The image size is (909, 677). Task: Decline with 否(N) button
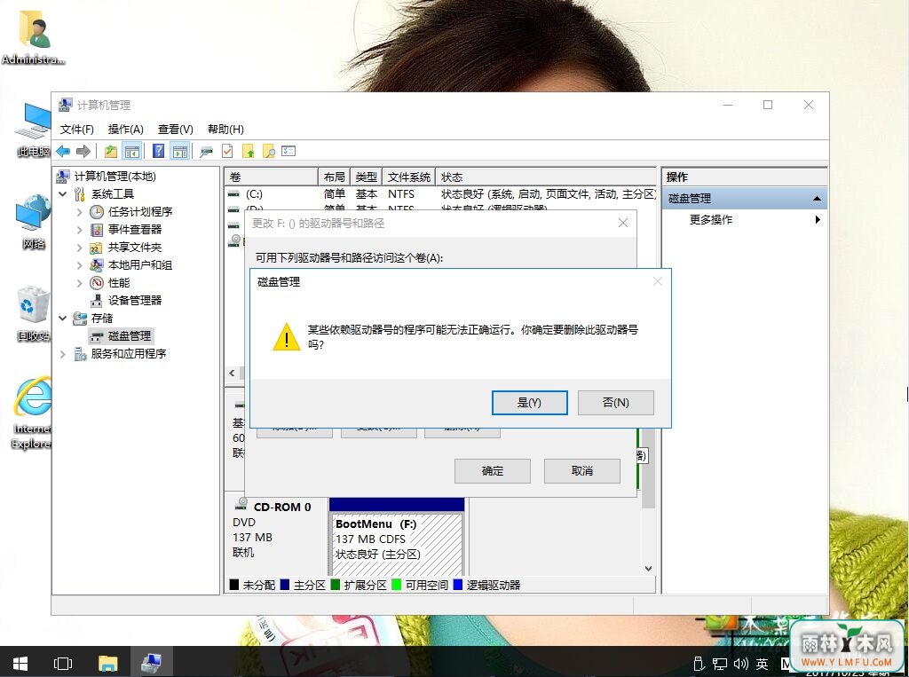tap(616, 402)
